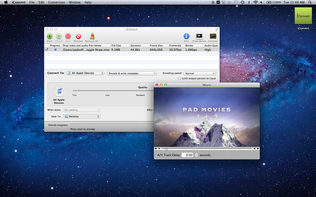Open the When done Do nothing dropdown
The image size is (316, 197).
coord(81,110)
